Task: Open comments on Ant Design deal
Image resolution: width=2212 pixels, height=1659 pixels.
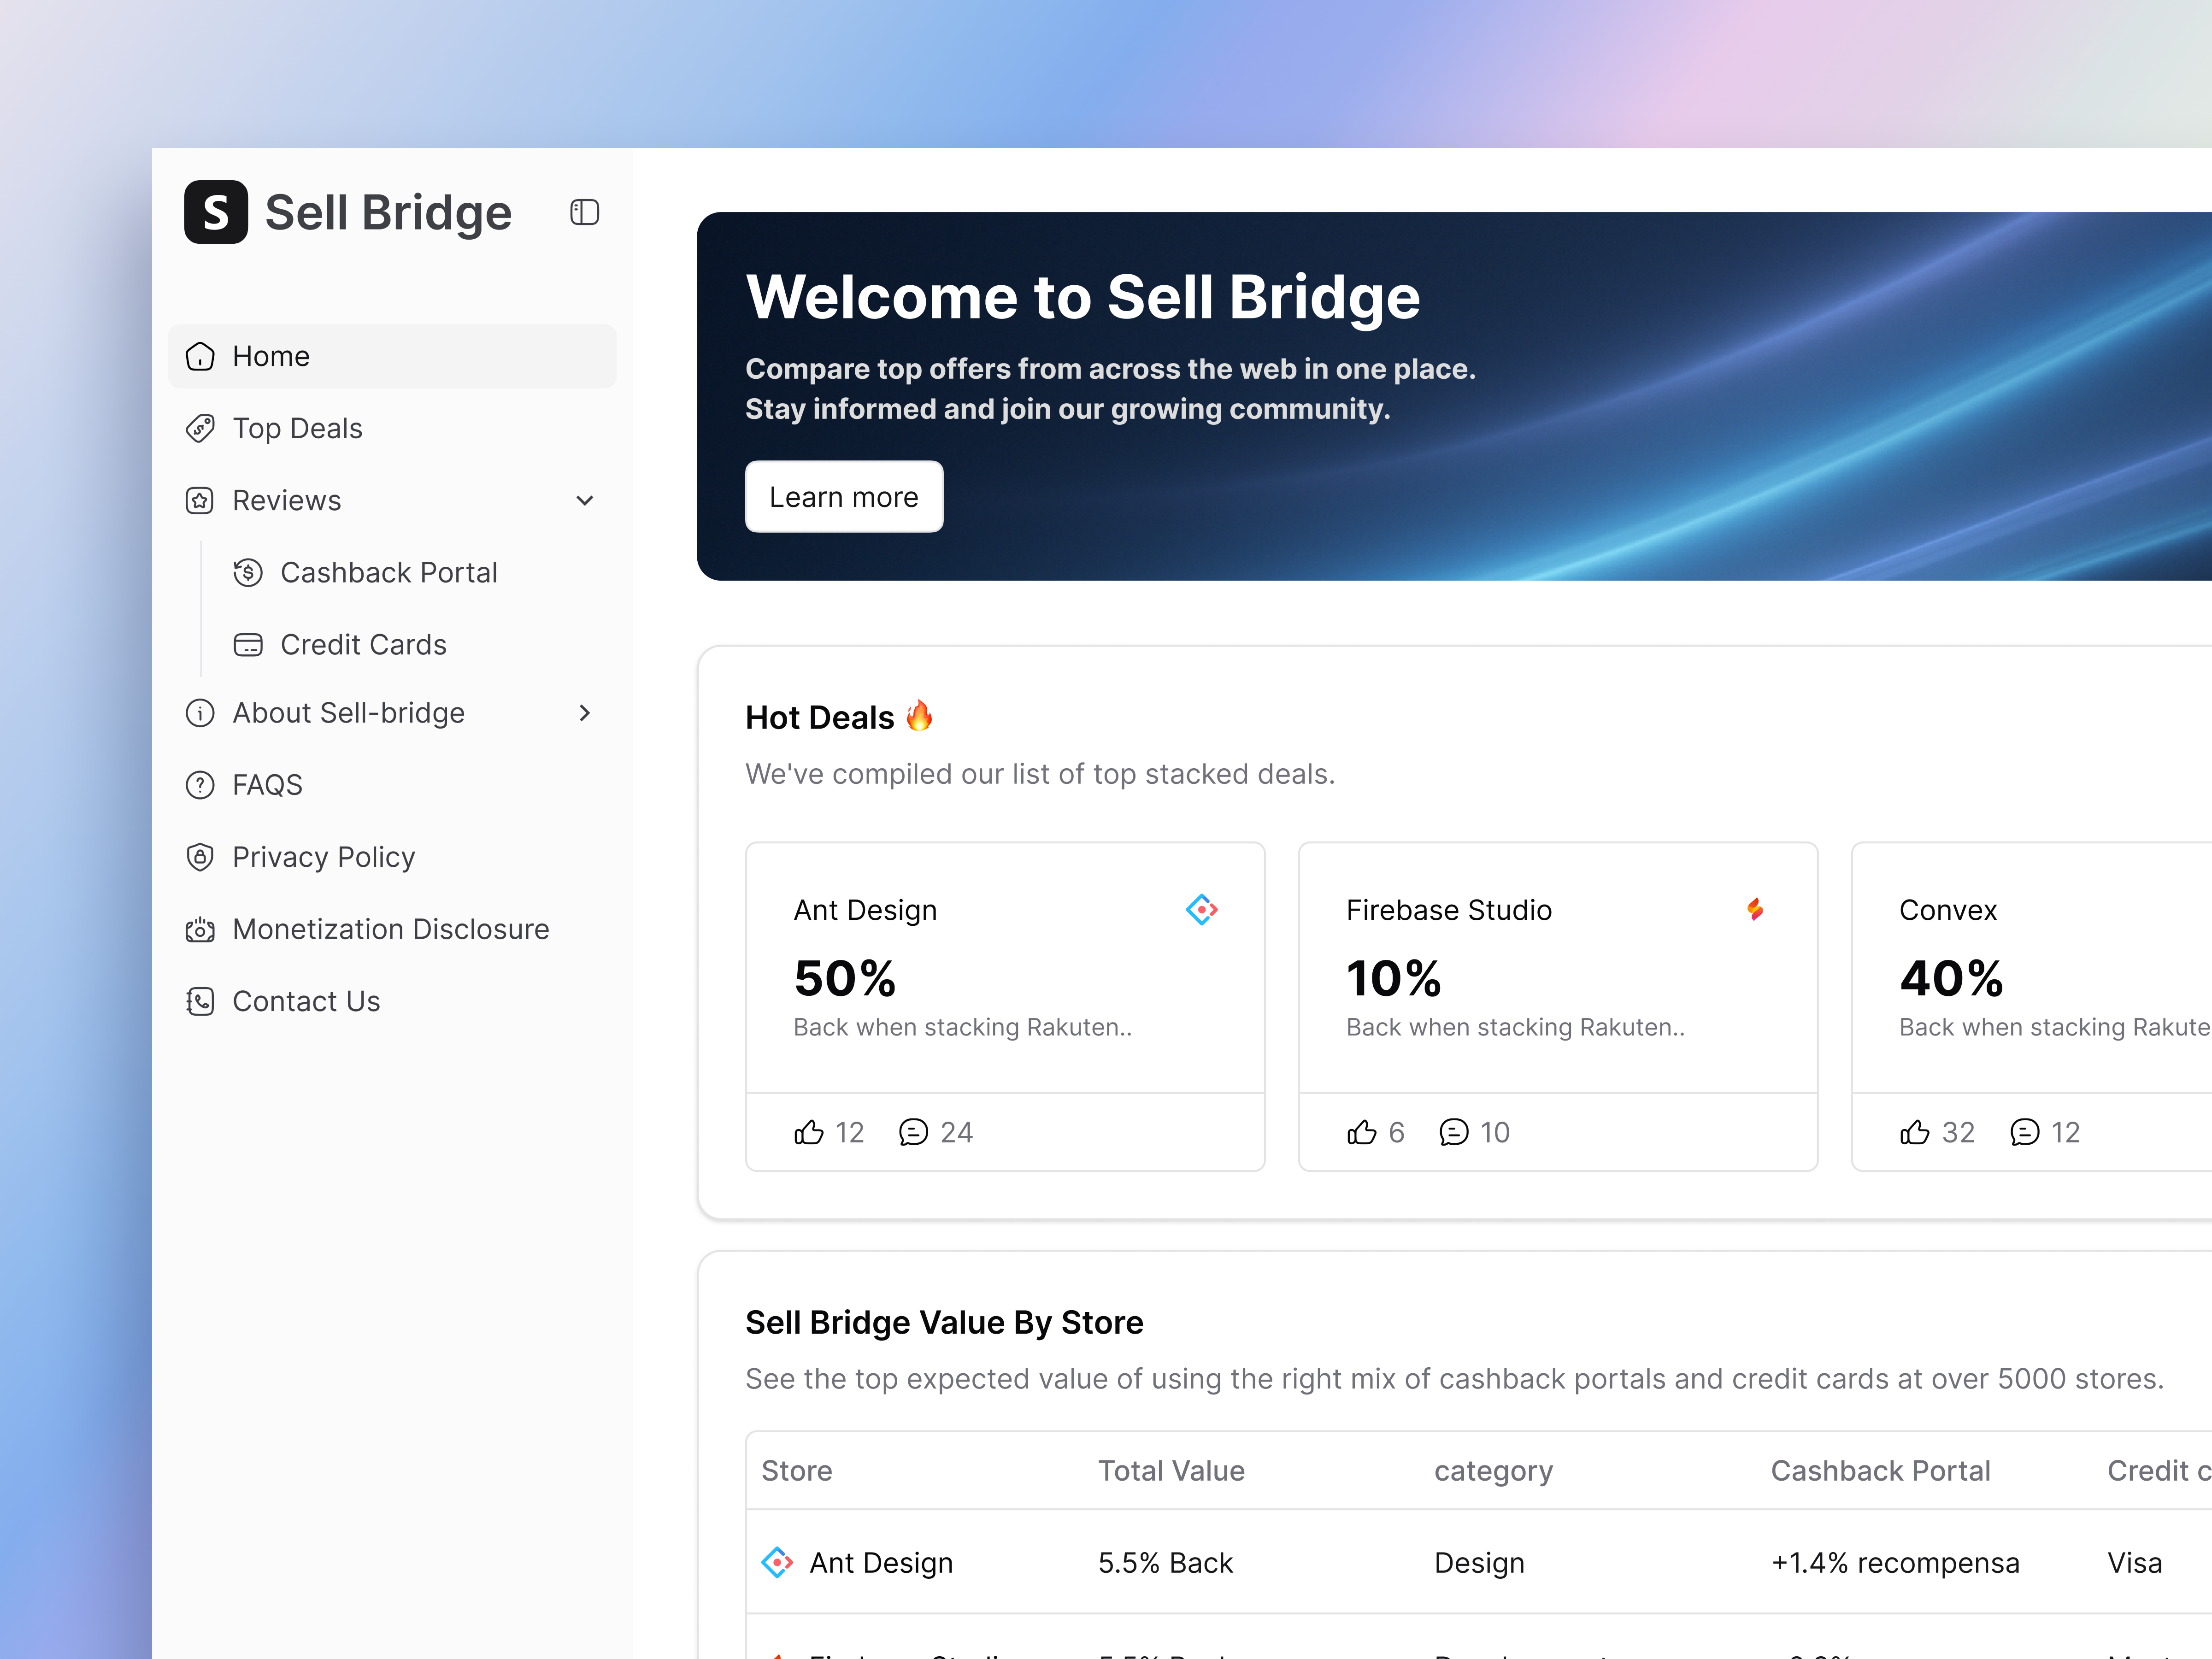Action: pyautogui.click(x=914, y=1132)
